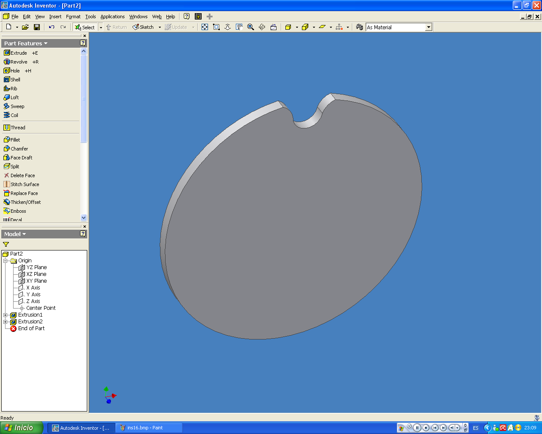Click the magnifier Zoom tool
Viewport: 542px width, 434px height.
pyautogui.click(x=251, y=27)
